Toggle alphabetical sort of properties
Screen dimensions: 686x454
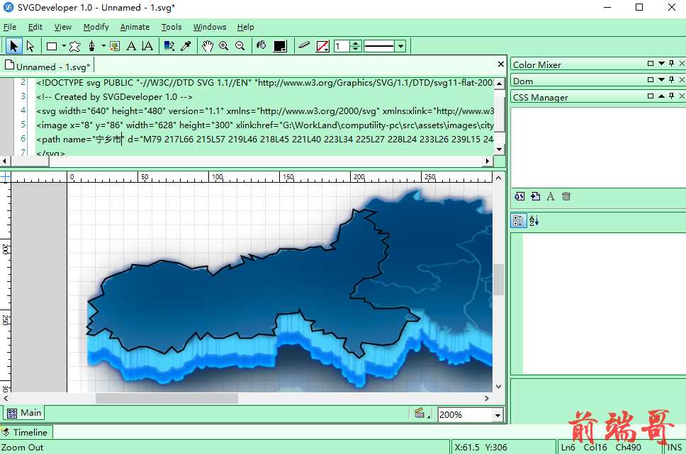coord(534,220)
